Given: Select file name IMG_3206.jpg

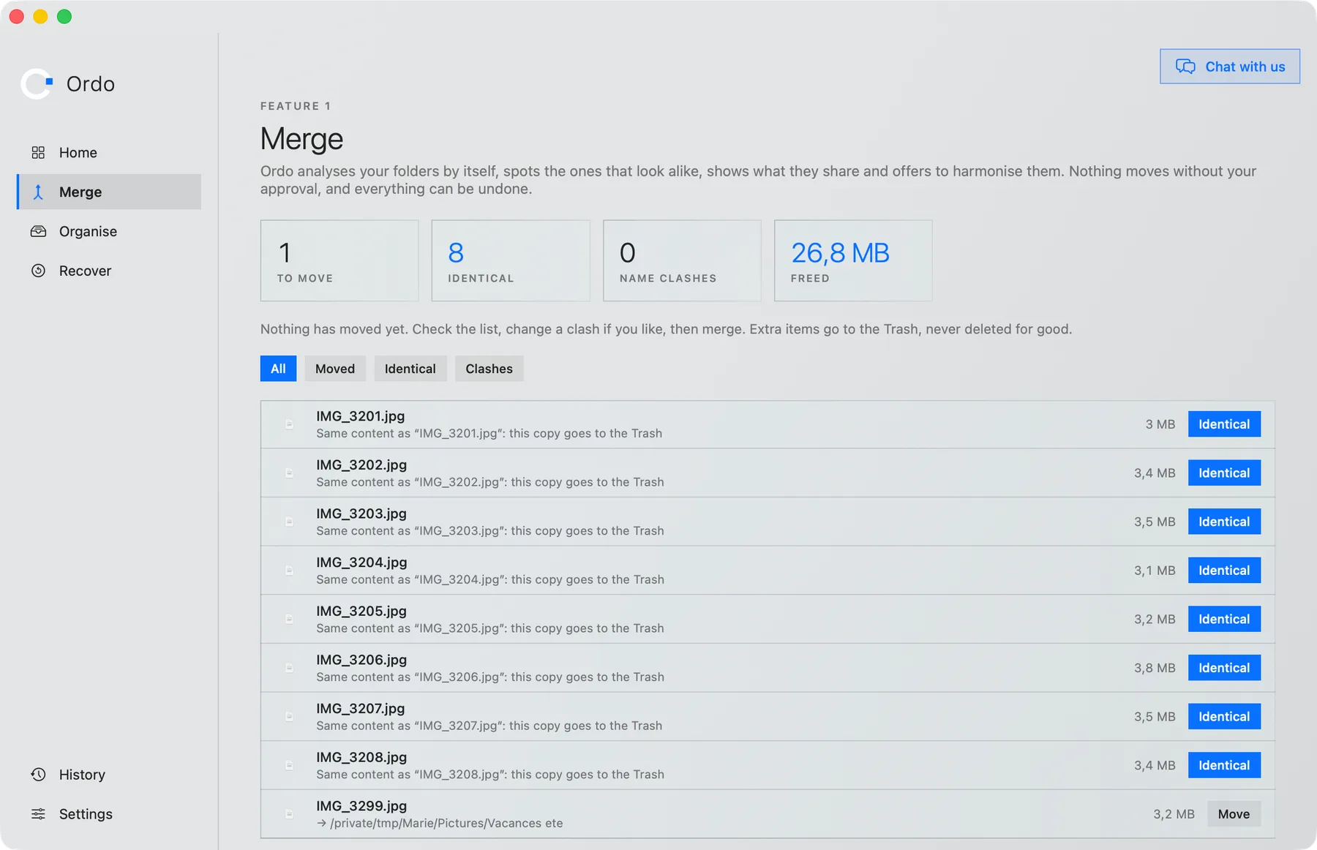Looking at the screenshot, I should tap(361, 660).
